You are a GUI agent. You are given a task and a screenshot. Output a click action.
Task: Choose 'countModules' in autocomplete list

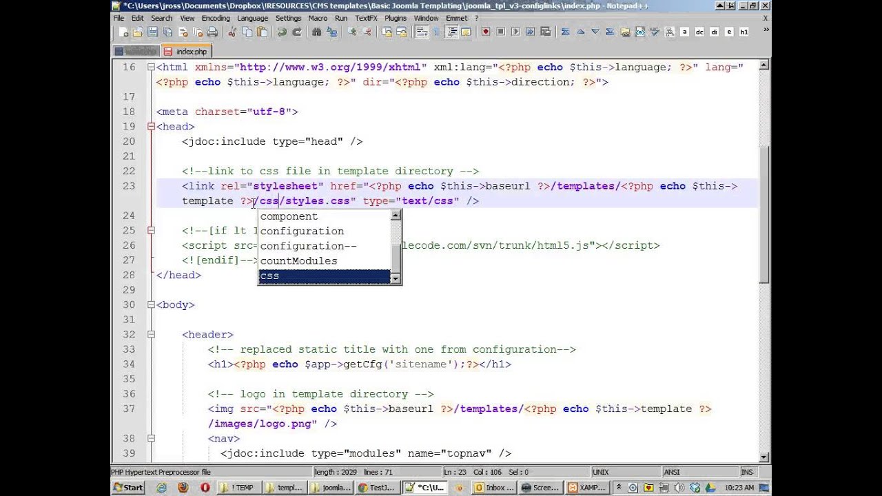point(324,261)
